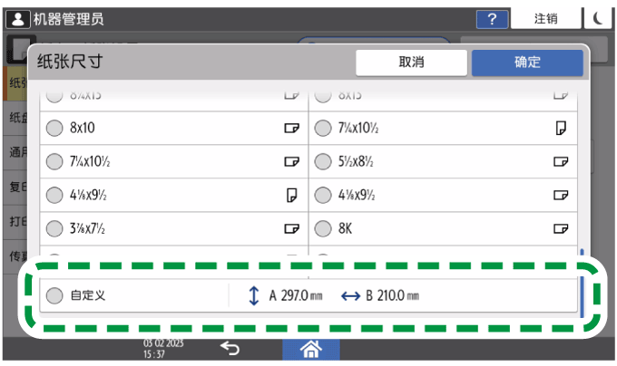Select the left column 4⅛x9½ portrait option
The height and width of the screenshot is (366, 617).
tap(55, 195)
